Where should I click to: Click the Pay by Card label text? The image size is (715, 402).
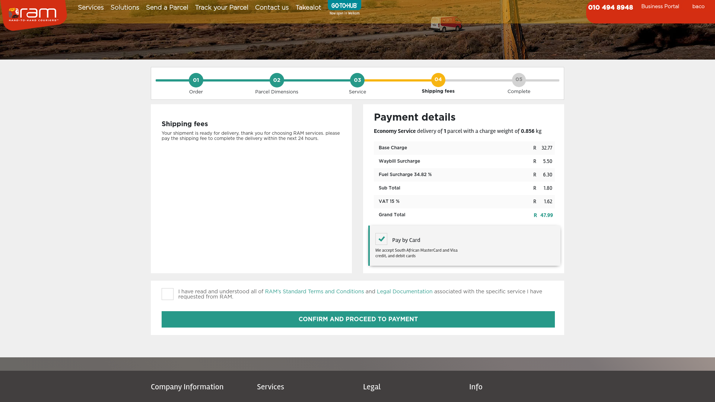coord(406,240)
